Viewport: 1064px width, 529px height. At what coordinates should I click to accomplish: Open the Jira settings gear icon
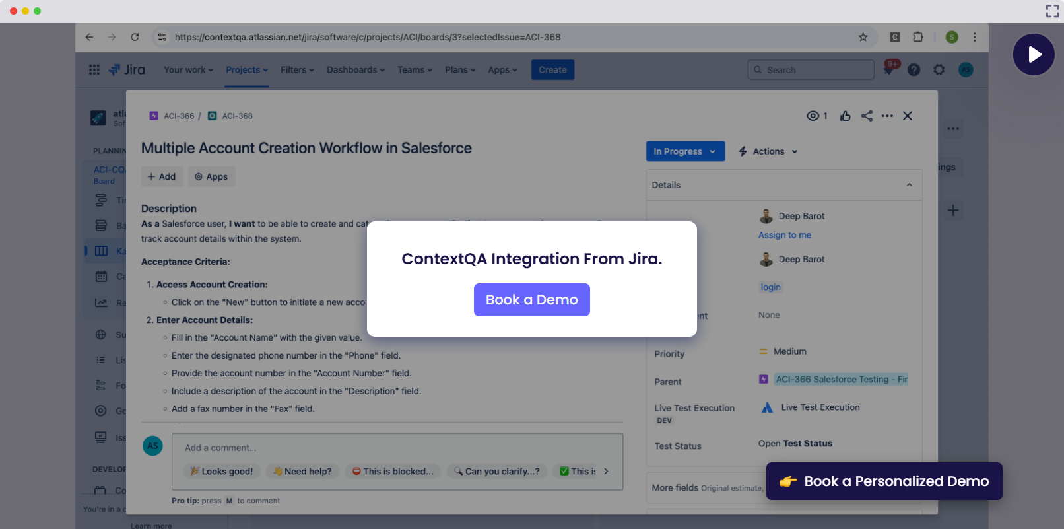(x=939, y=70)
